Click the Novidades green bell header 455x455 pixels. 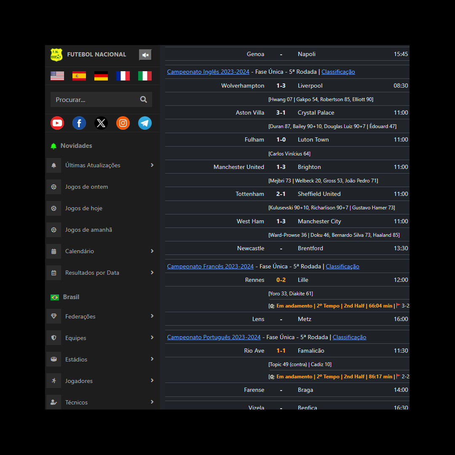(71, 146)
